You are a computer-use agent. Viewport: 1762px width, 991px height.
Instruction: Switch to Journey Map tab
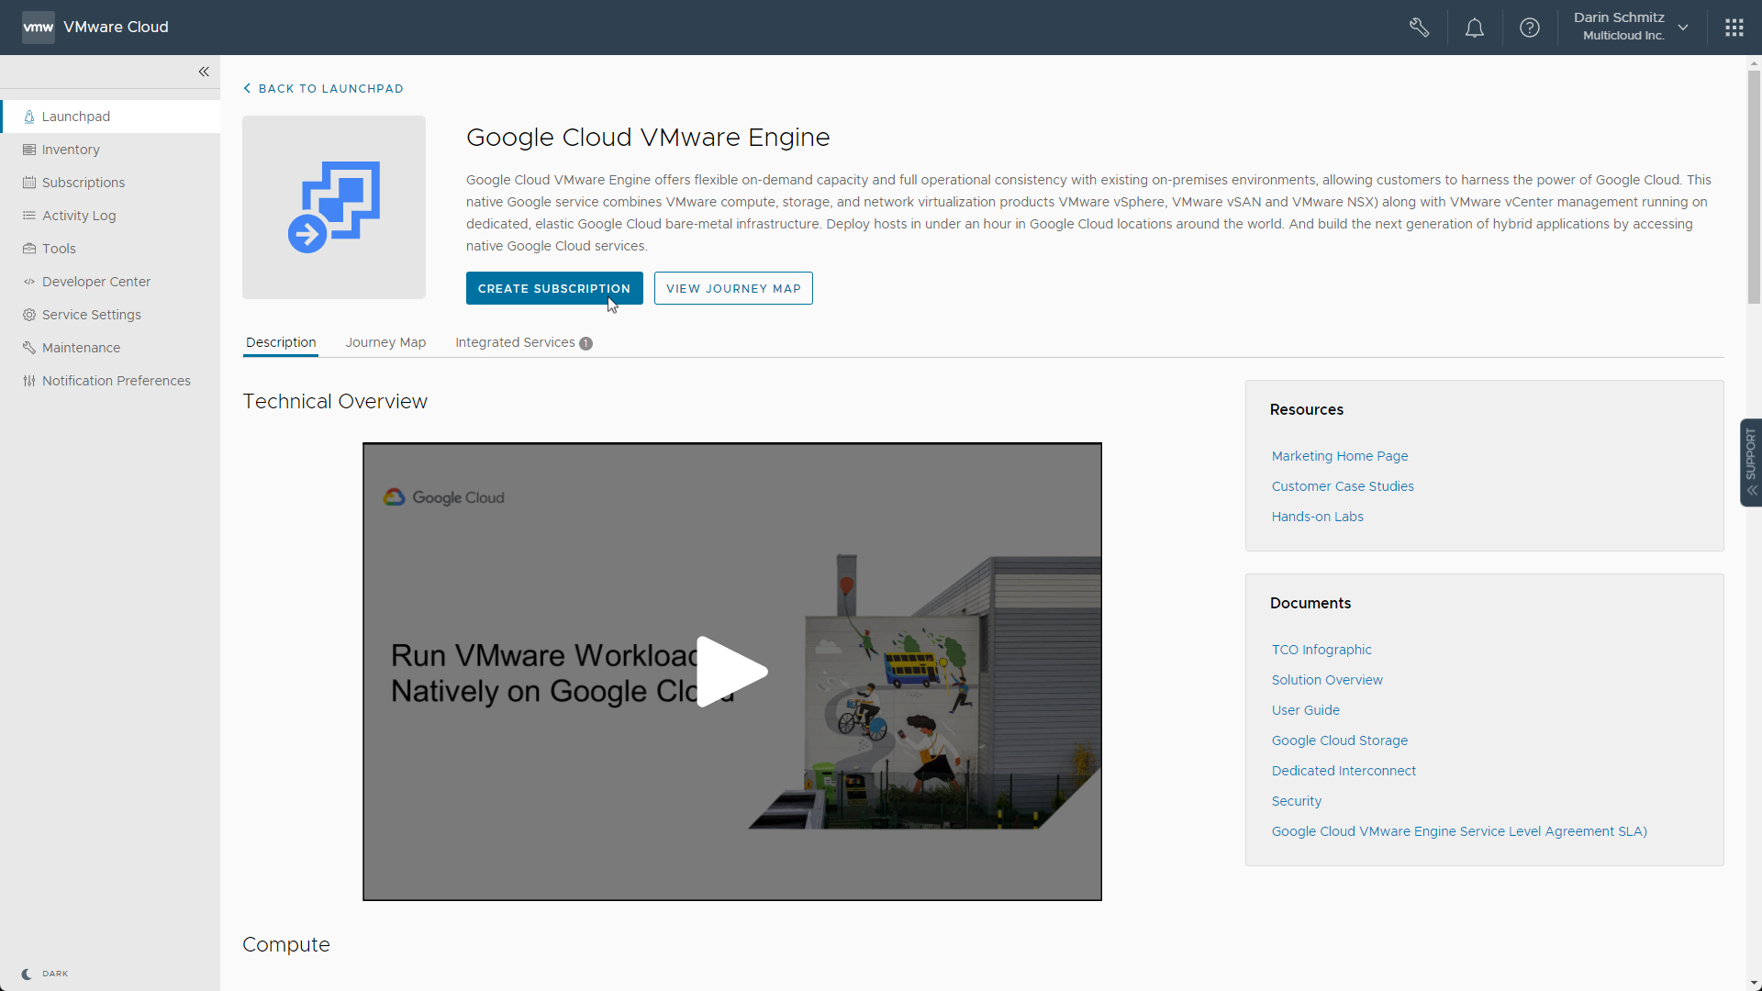(x=385, y=342)
